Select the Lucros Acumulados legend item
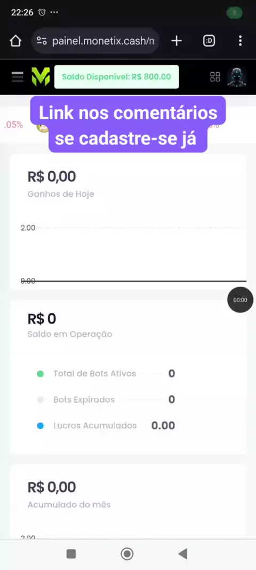 [x=106, y=426]
